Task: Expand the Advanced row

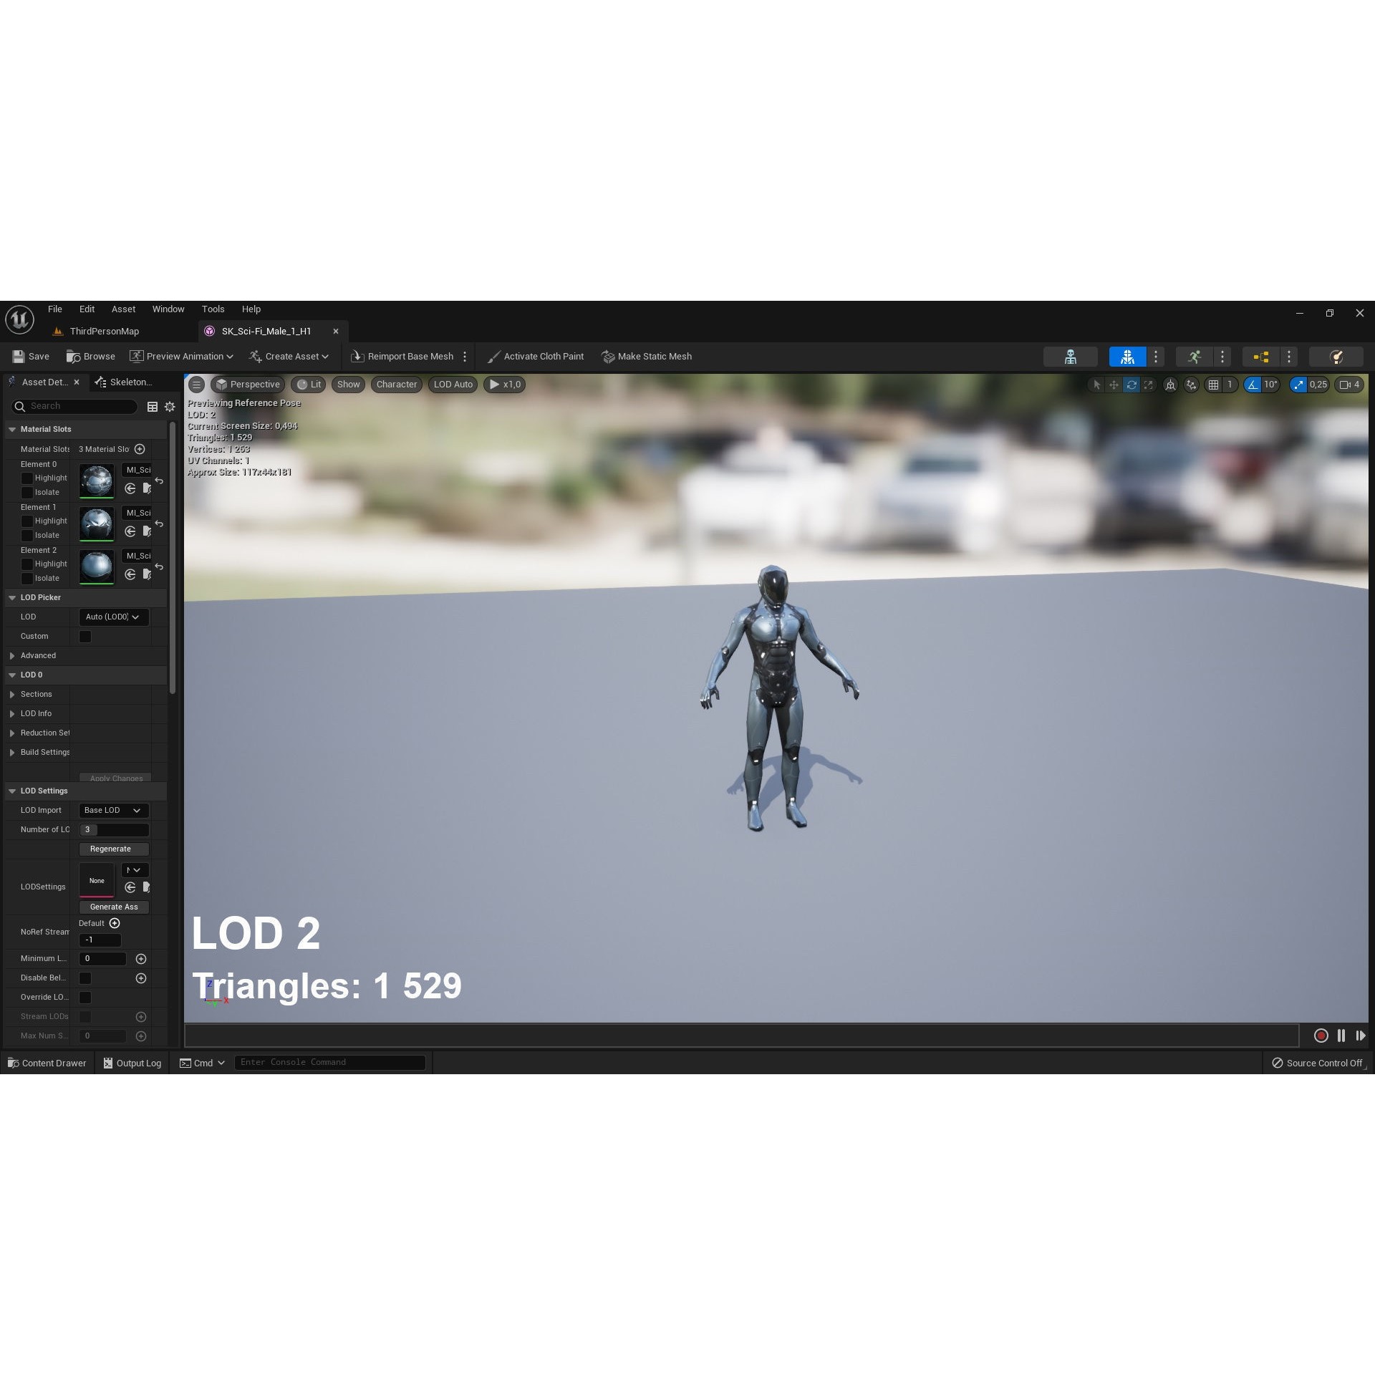Action: 12,656
